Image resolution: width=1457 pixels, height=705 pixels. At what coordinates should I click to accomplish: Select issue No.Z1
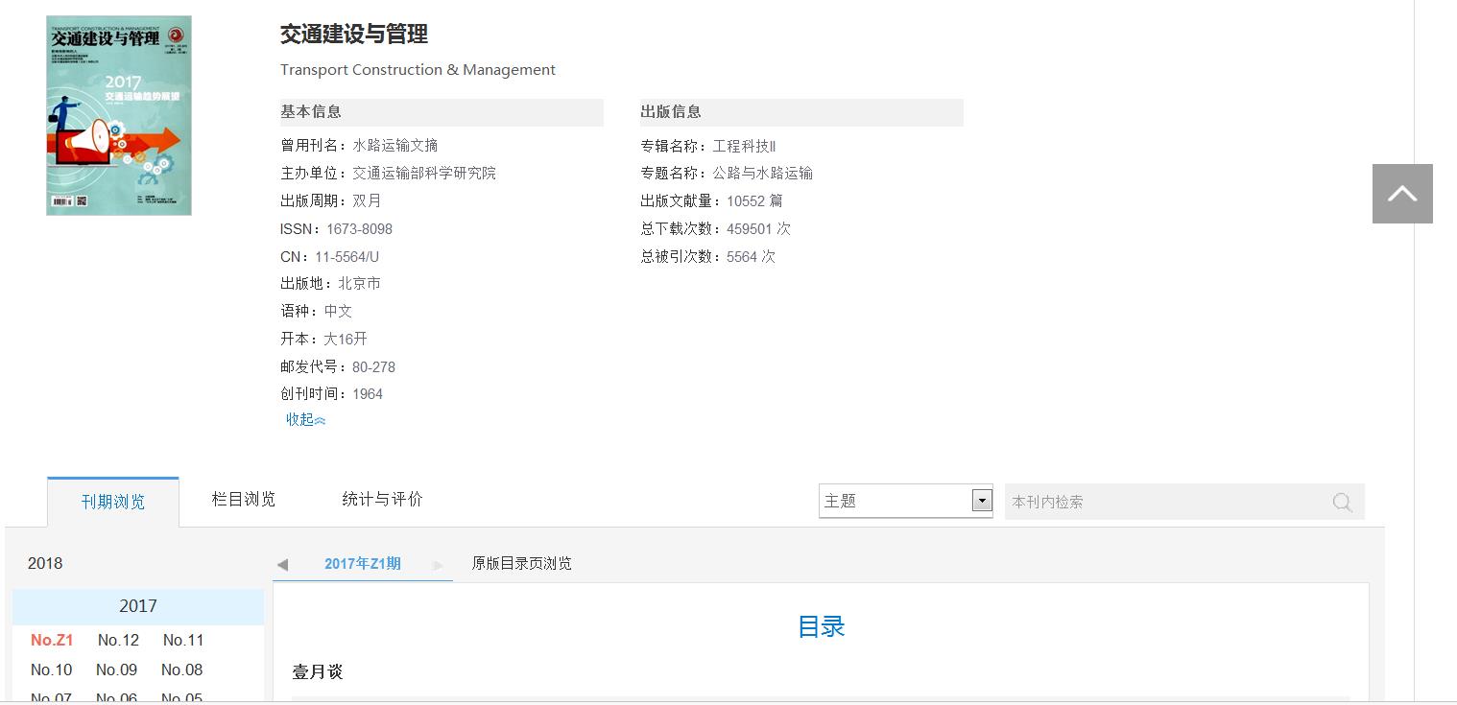52,640
